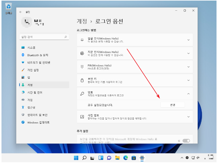Open the Recycle Bin on the desktop
Screen dimensions: 218x164
click(9, 9)
